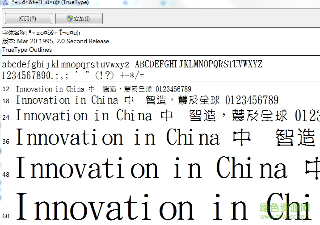Image resolution: width=320 pixels, height=225 pixels.
Task: Click the font viewer title bar icon
Action: pyautogui.click(x=5, y=3)
